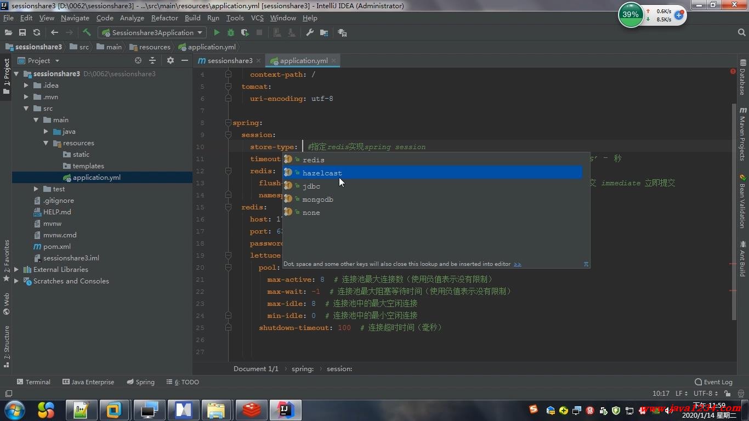Image resolution: width=749 pixels, height=421 pixels.
Task: Click the Synchronize refresh icon
Action: [37, 33]
